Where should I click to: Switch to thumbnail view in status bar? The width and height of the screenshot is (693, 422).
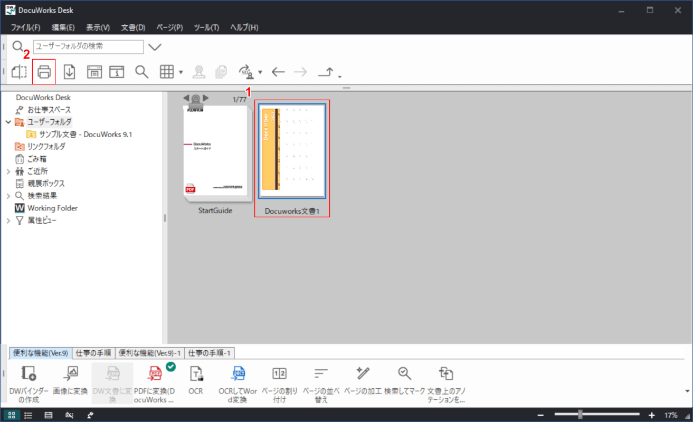[x=12, y=415]
